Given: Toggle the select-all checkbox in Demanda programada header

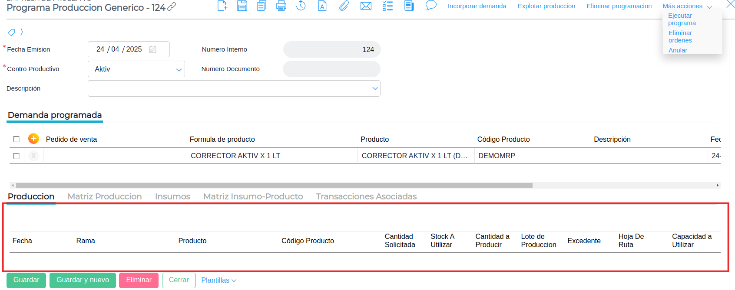Looking at the screenshot, I should click(x=17, y=139).
